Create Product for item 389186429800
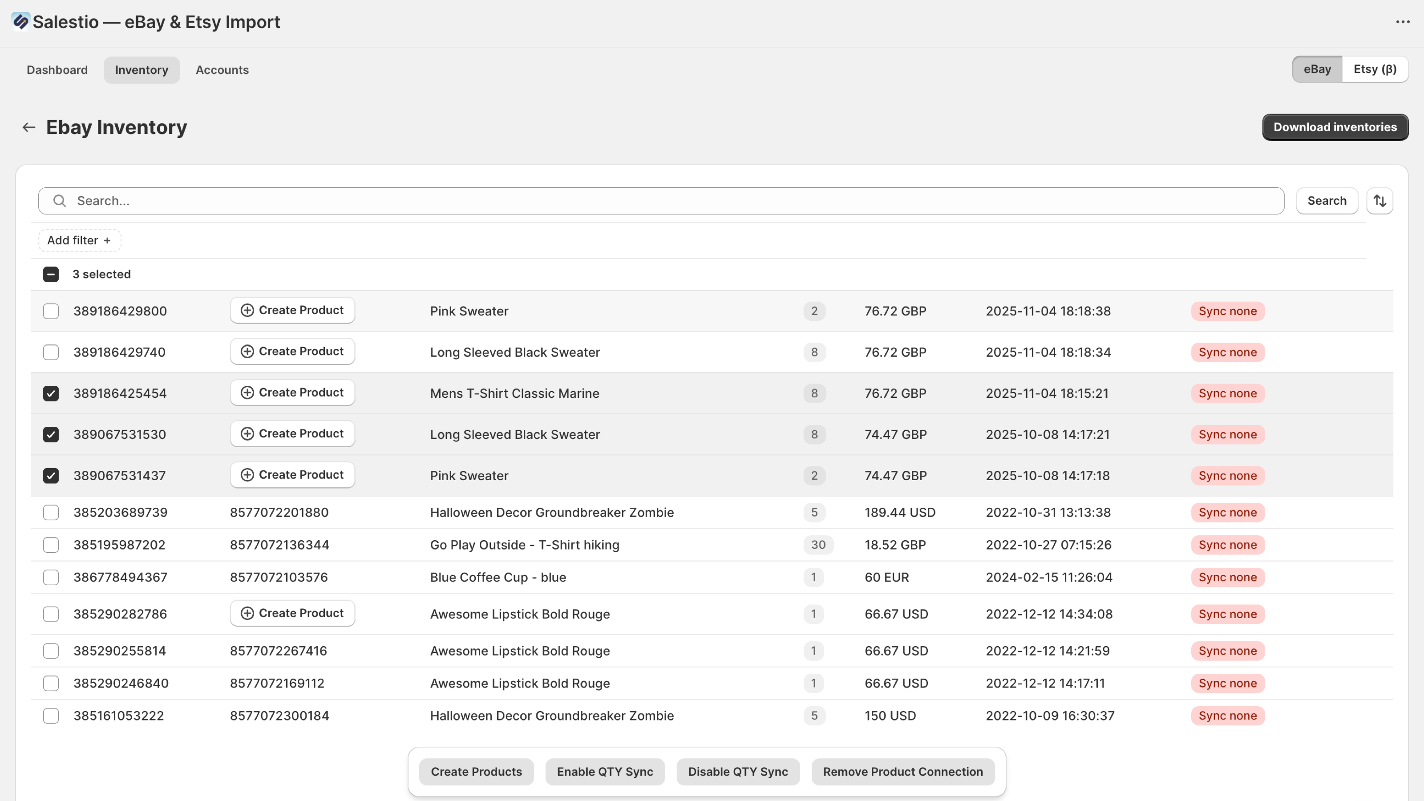Viewport: 1424px width, 801px height. point(292,311)
